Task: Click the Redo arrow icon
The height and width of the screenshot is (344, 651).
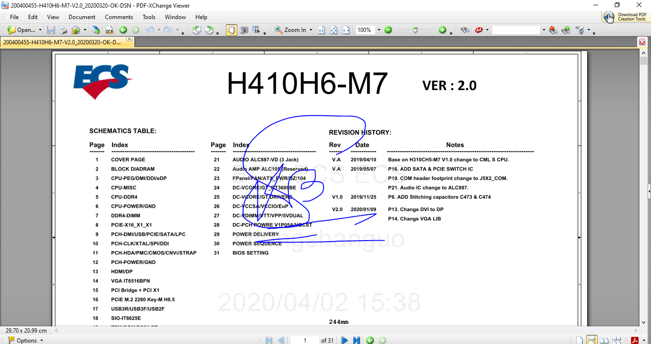Action: pyautogui.click(x=168, y=30)
